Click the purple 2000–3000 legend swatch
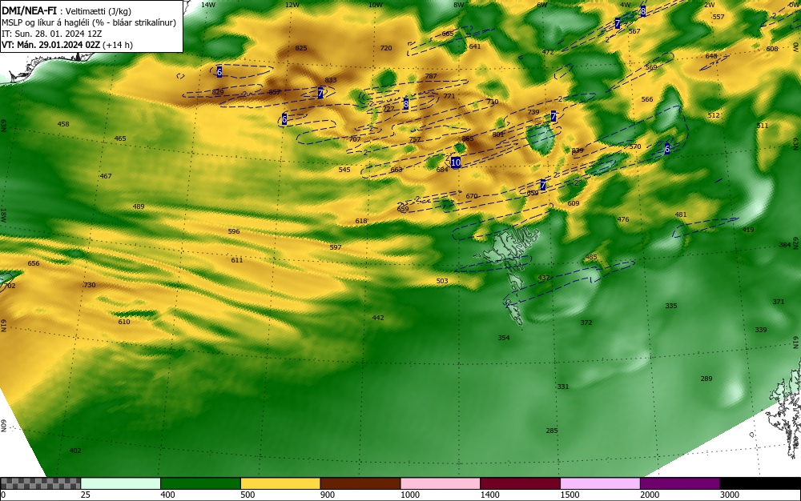 pyautogui.click(x=680, y=483)
